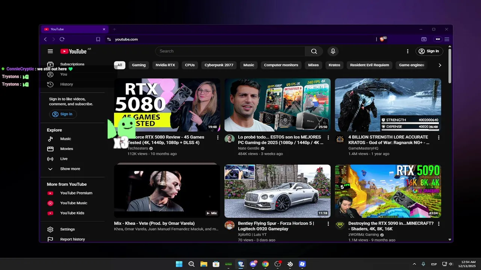Viewport: 481px width, 270px height.
Task: Open Settings in sidebar
Action: point(67,229)
